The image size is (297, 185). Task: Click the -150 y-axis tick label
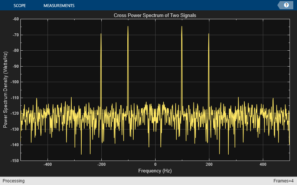point(14,161)
